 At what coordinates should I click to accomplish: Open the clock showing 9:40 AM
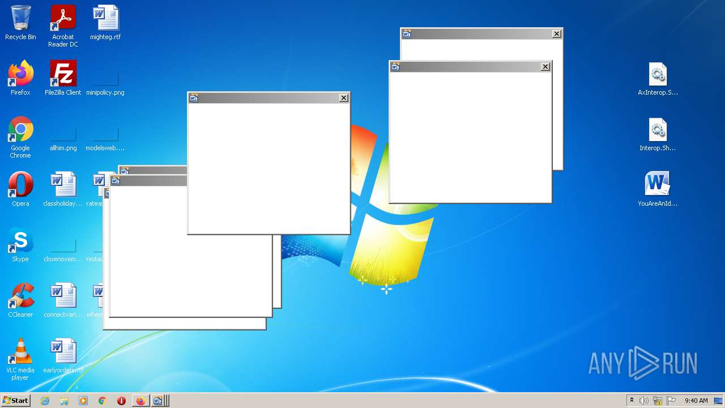tap(696, 401)
